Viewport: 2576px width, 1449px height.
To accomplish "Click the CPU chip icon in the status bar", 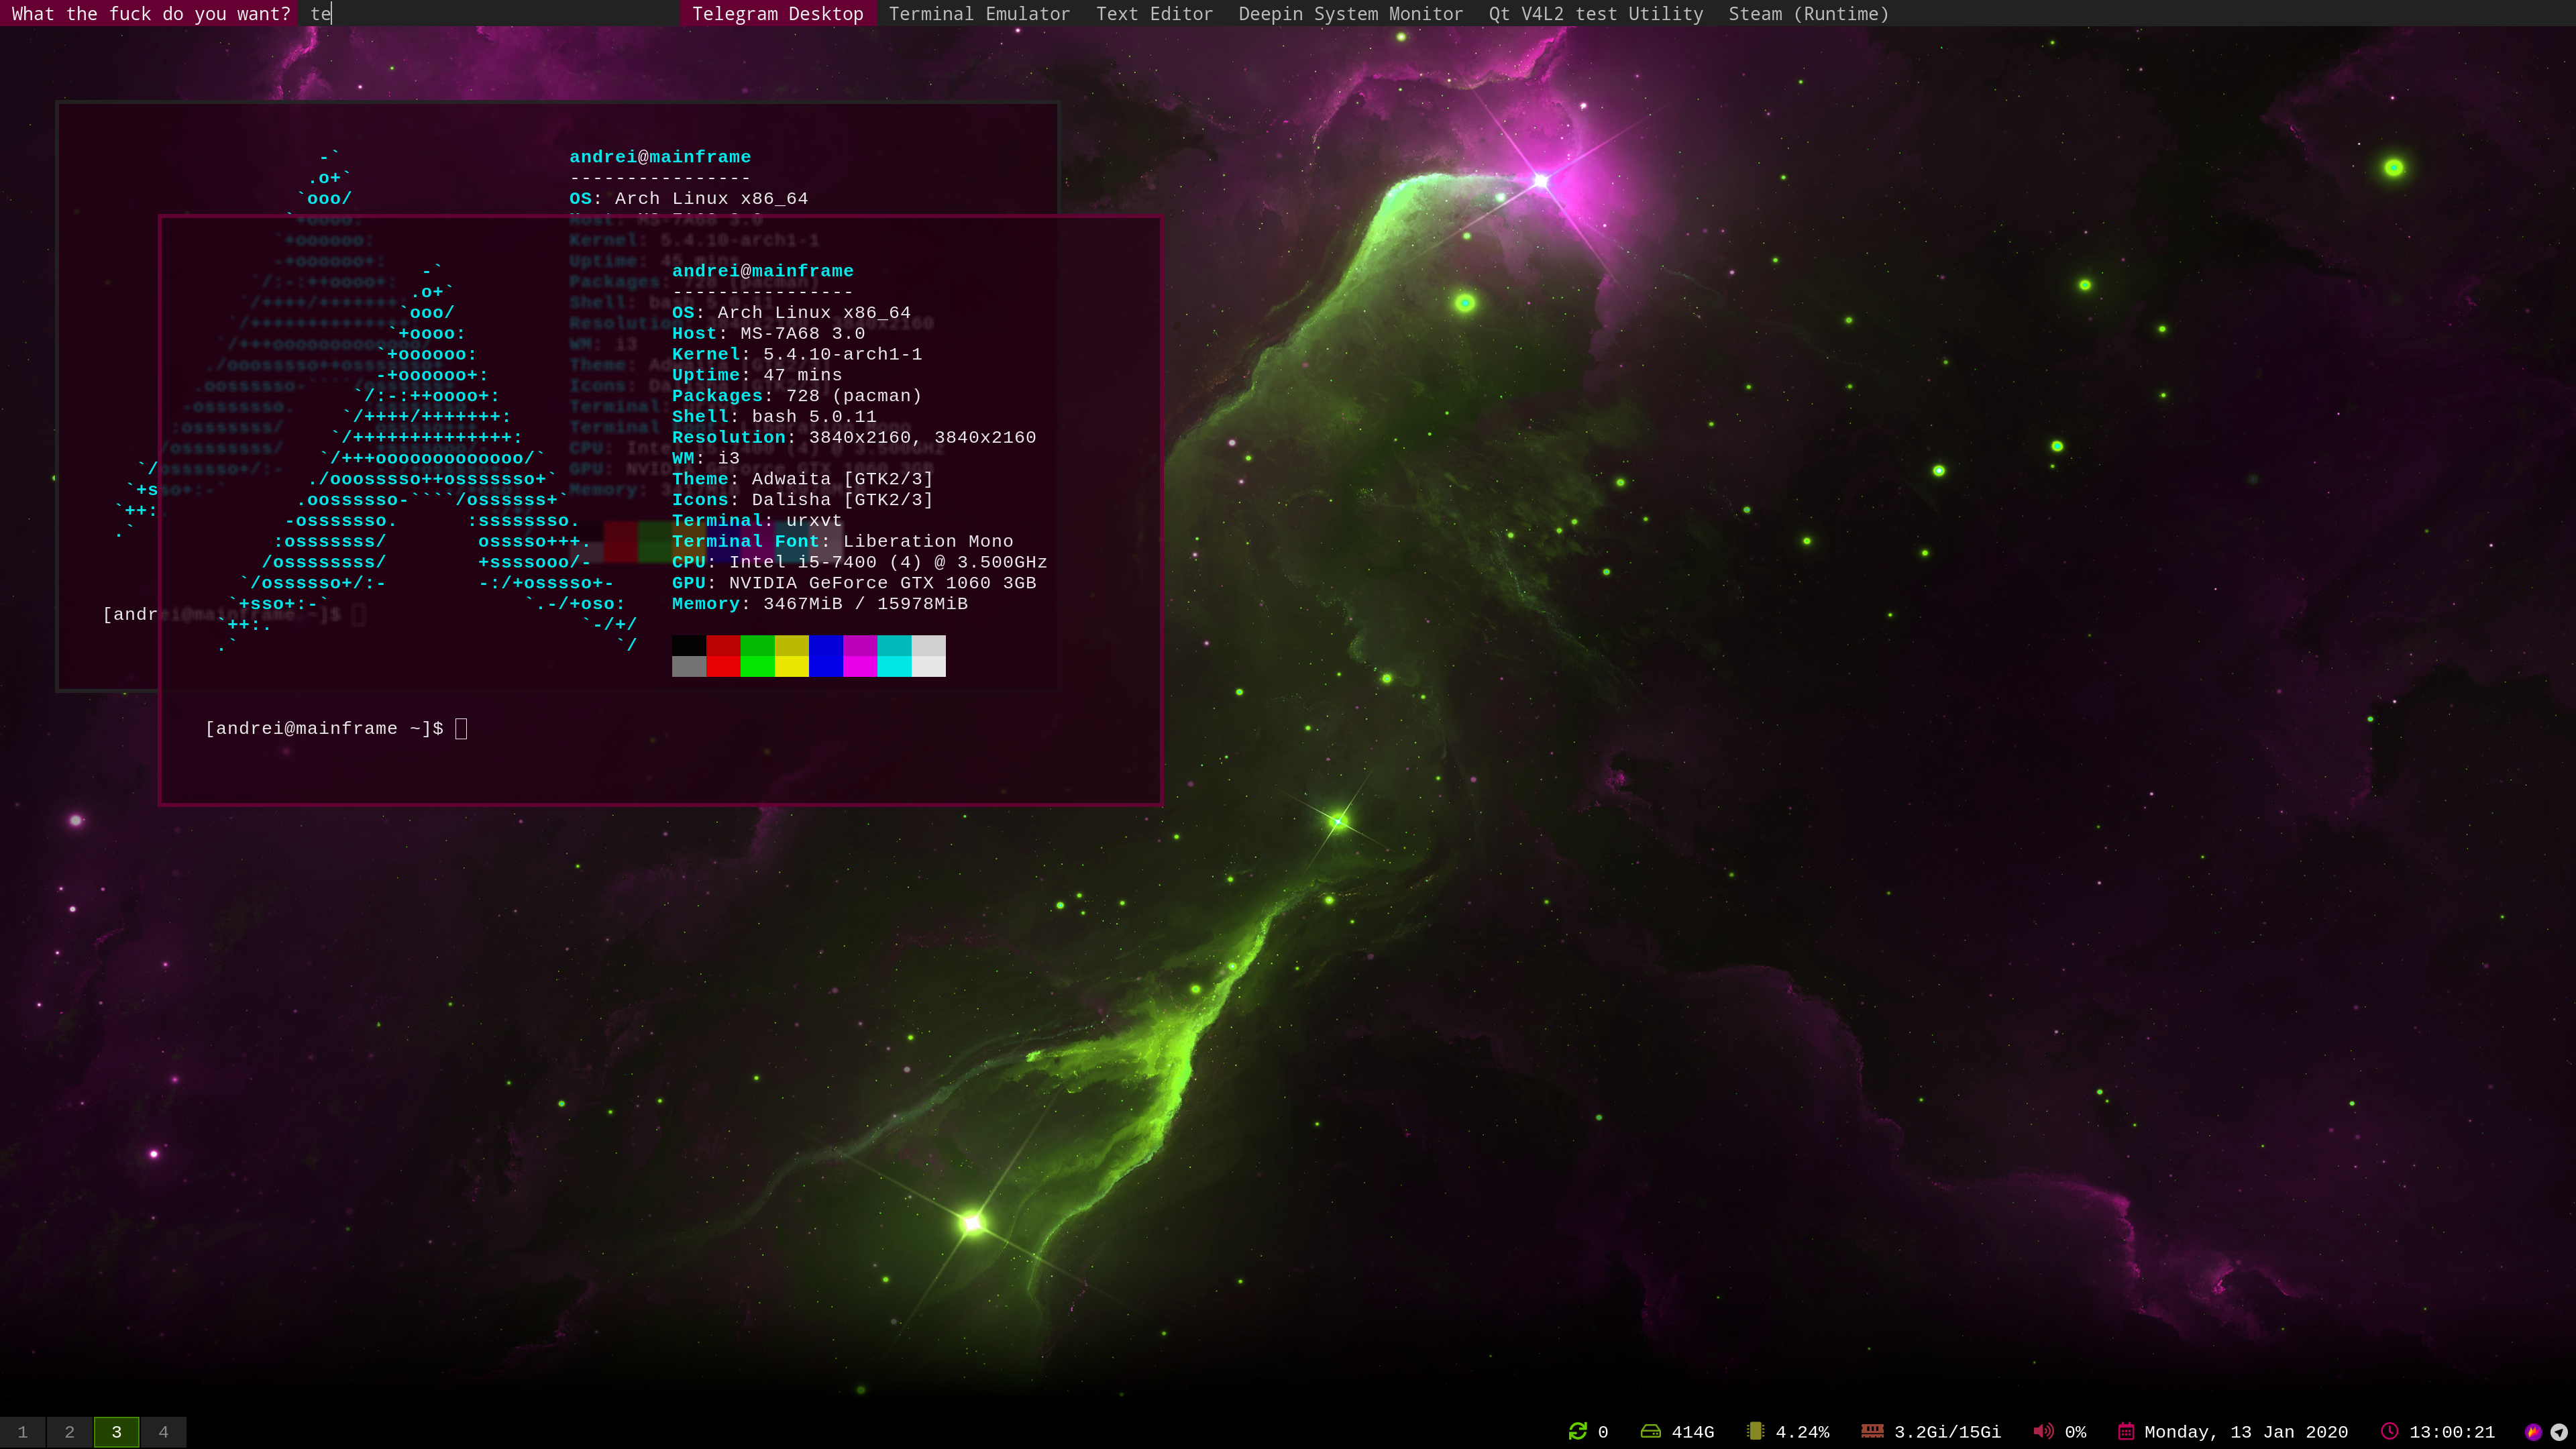I will pos(1755,1431).
